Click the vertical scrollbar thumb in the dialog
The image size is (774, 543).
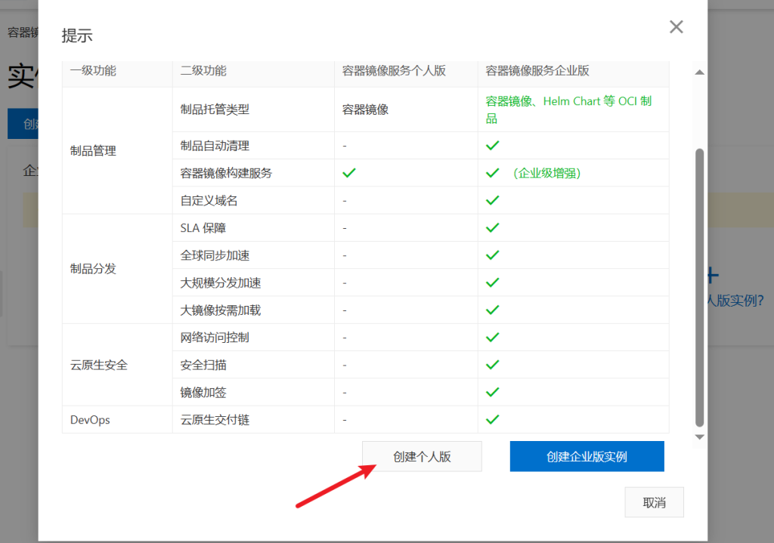point(699,287)
